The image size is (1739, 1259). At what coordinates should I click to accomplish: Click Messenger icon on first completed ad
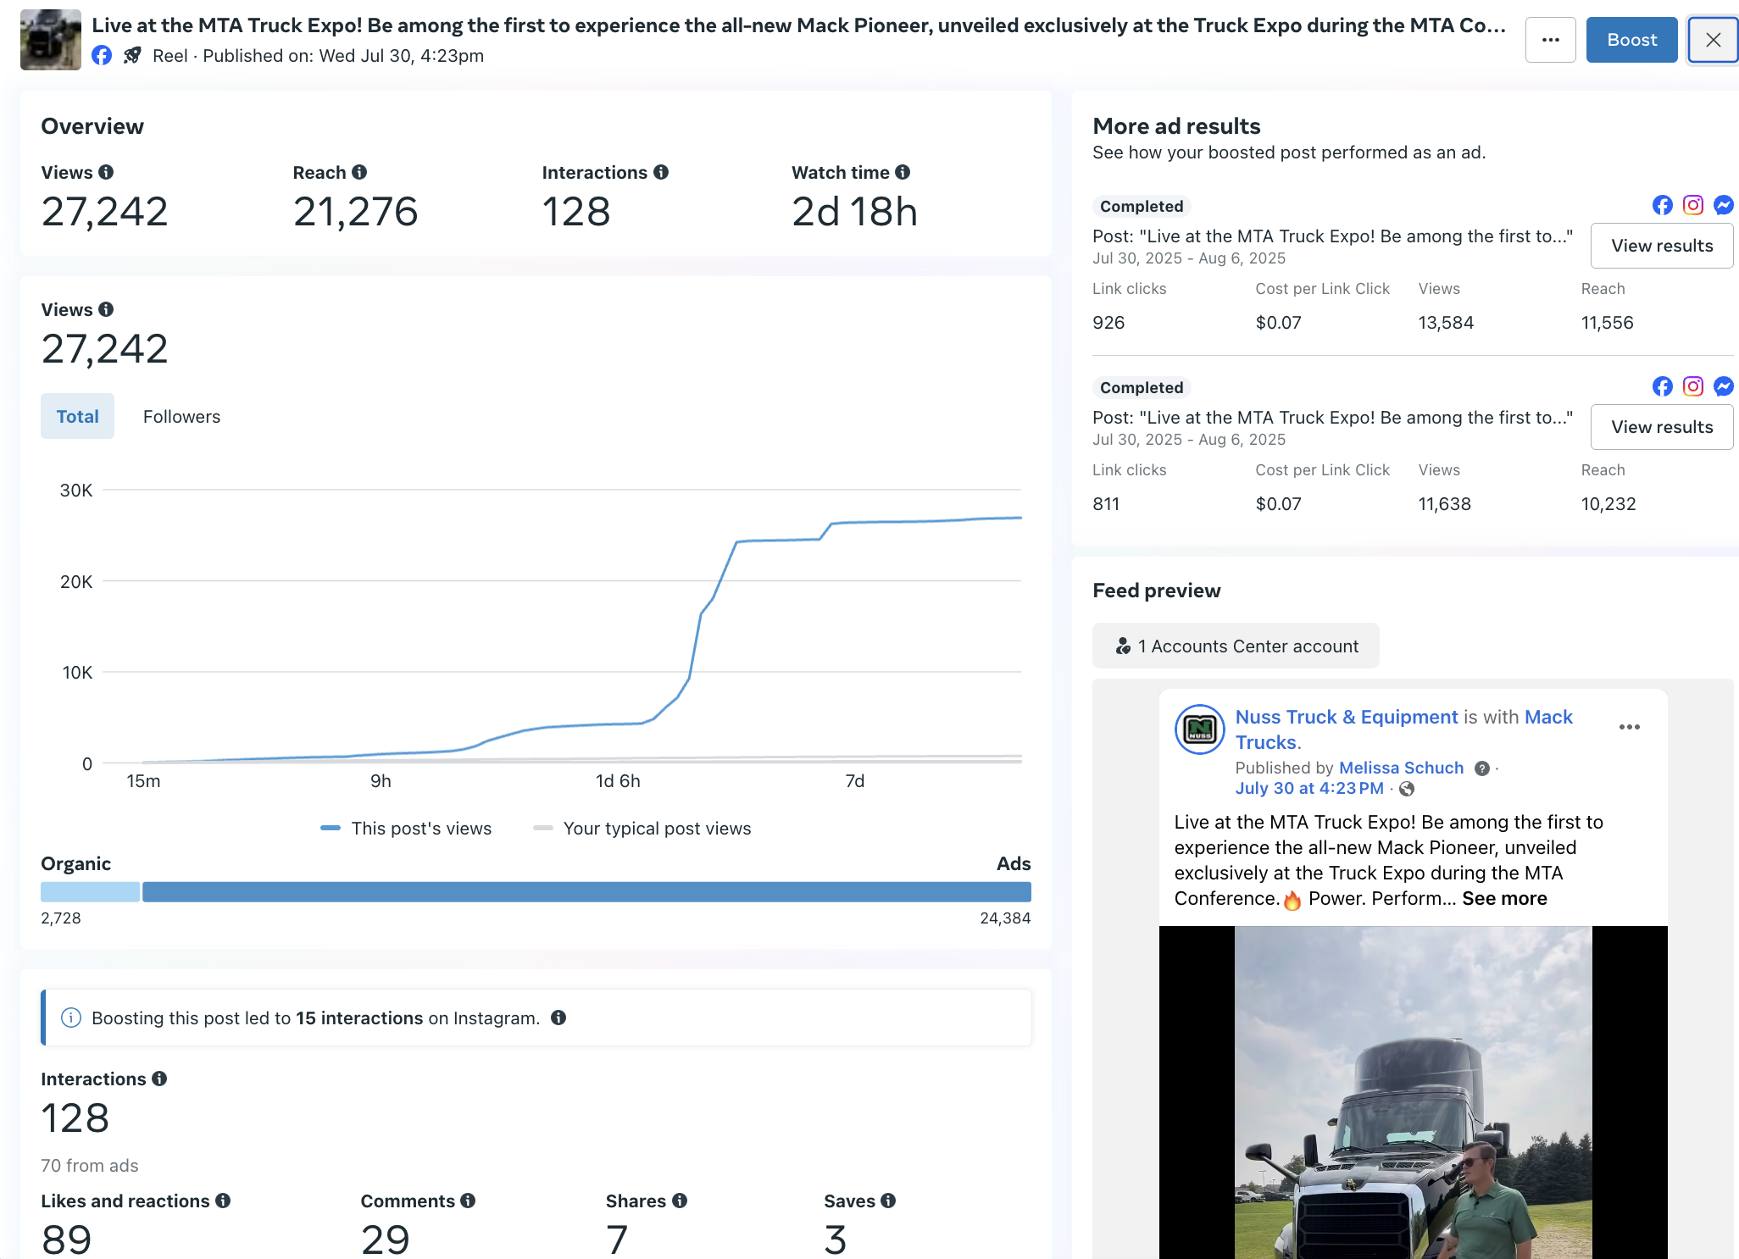pyautogui.click(x=1724, y=205)
